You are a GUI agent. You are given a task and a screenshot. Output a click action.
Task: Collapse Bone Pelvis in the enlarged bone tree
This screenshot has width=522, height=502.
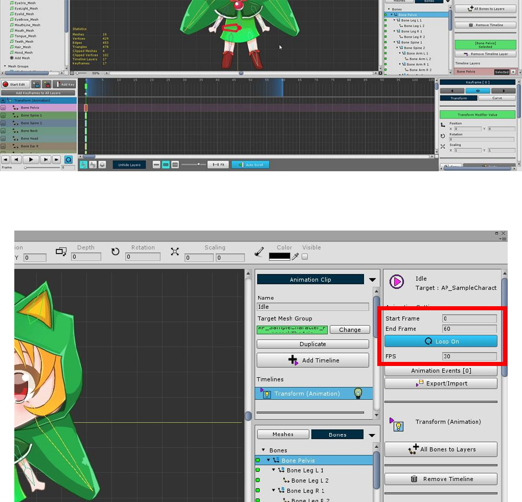point(268,460)
